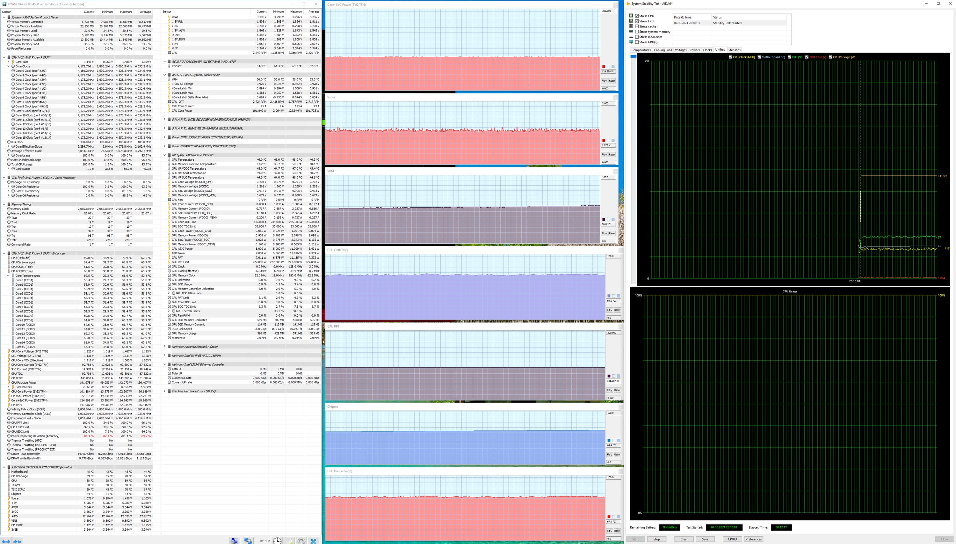The height and width of the screenshot is (544, 956).
Task: Switch to Statistics tab in AIDA64
Action: tap(734, 50)
